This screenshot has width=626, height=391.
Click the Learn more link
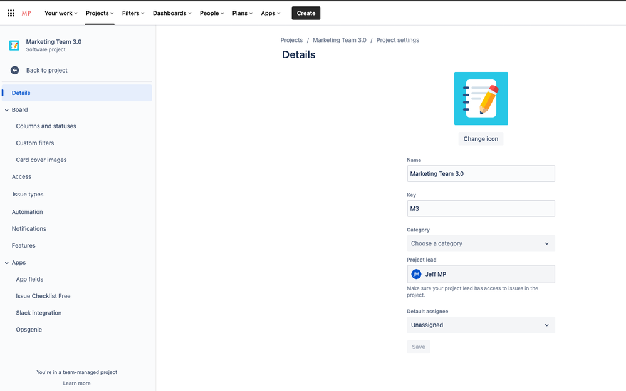[x=76, y=383]
